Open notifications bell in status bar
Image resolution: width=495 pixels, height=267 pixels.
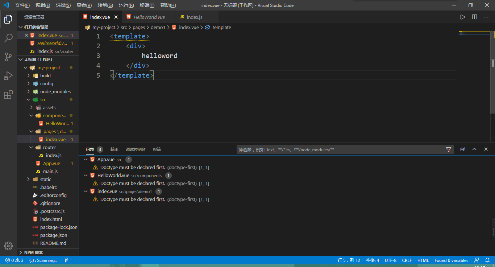[x=487, y=260]
